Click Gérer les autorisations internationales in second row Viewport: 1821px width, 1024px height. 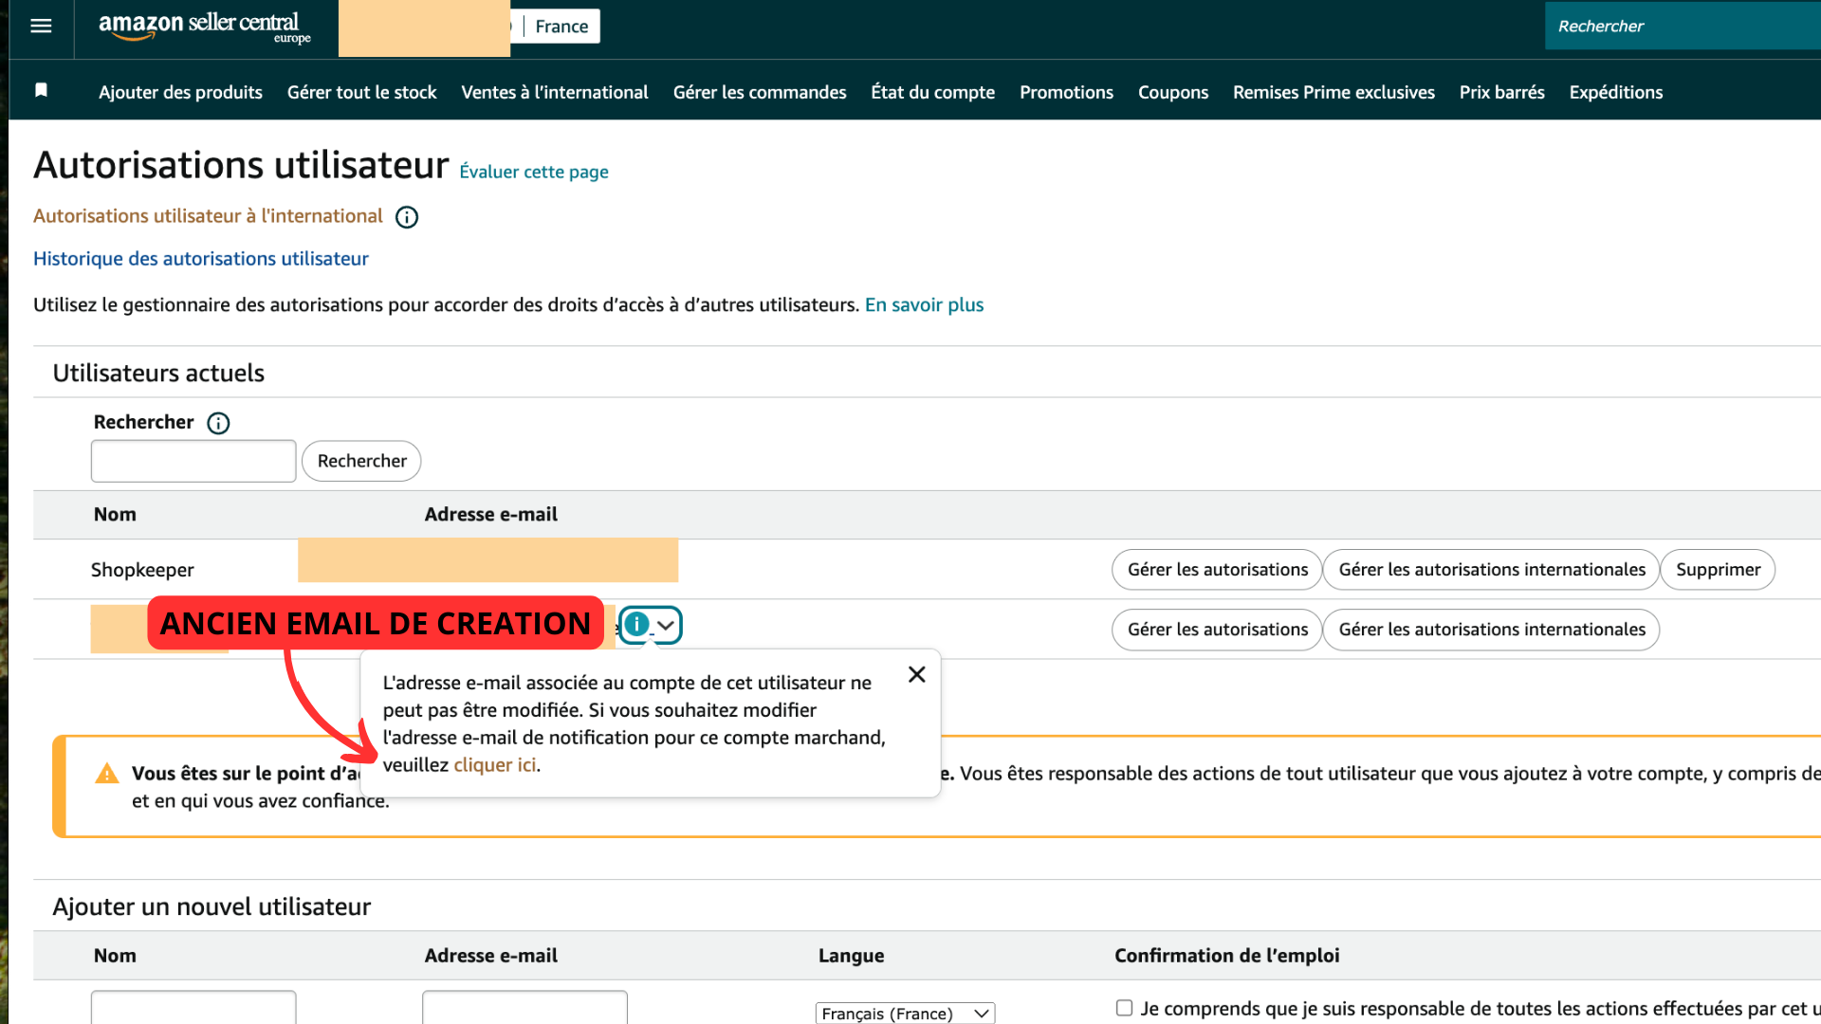[1491, 630]
